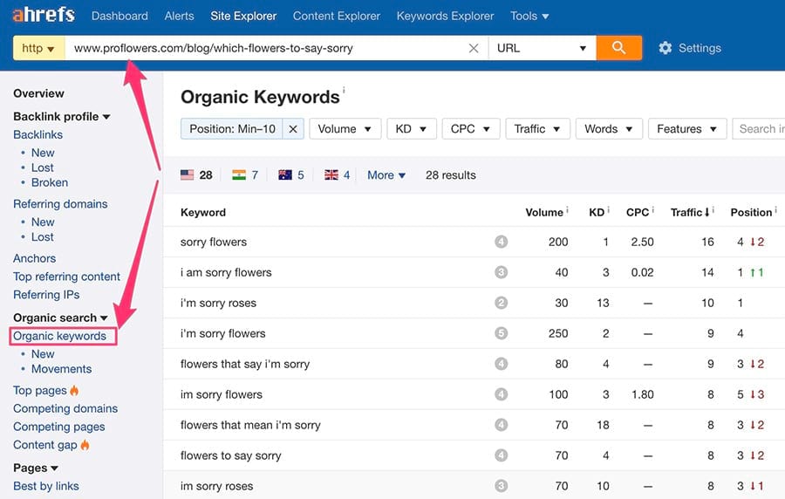Expand the More countries dropdown
785x499 pixels.
pos(386,174)
